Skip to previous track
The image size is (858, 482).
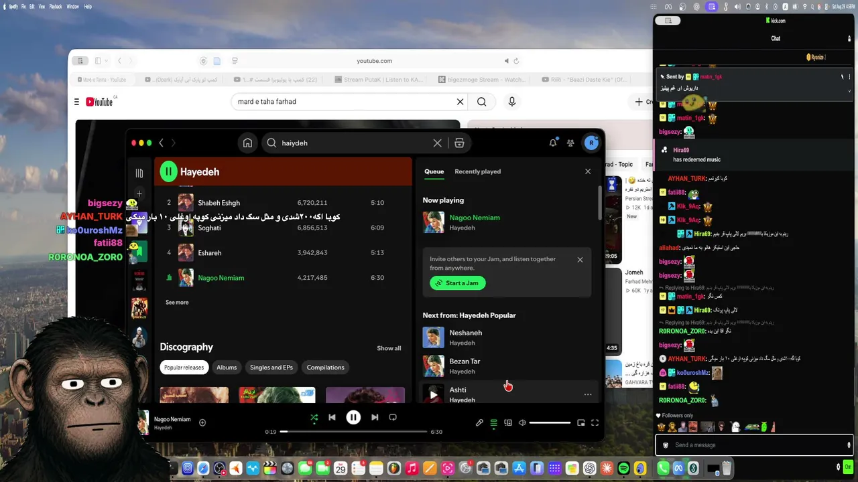pos(332,417)
